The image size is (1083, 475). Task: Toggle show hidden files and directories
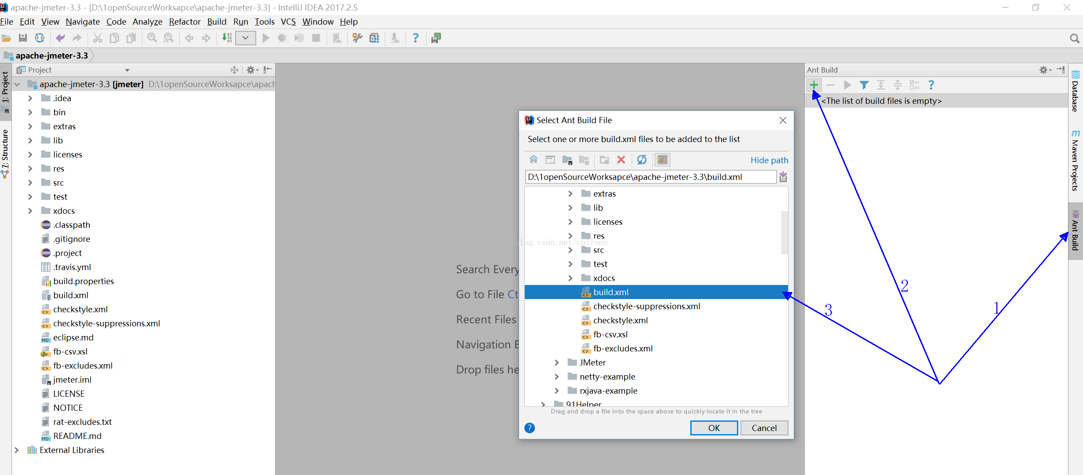point(663,160)
